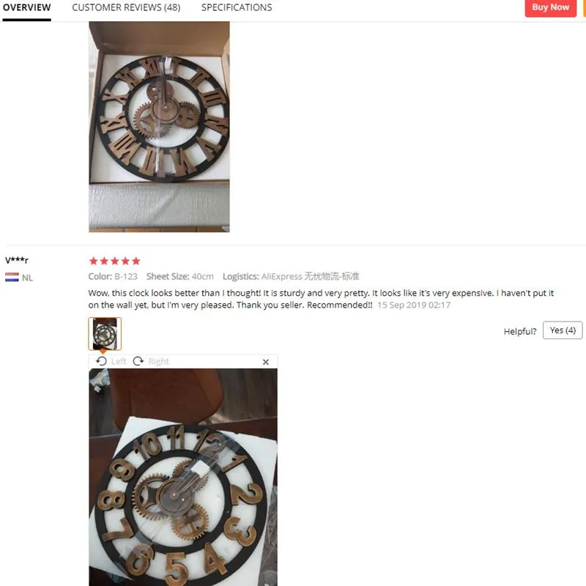Click the 'Left' rotate label
Screen dimensions: 586x586
click(119, 361)
